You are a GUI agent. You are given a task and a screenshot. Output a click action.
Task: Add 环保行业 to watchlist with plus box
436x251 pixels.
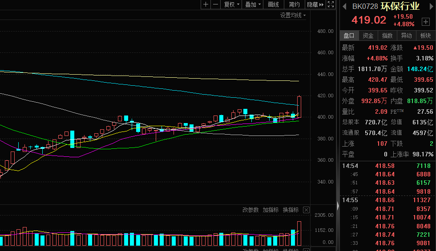(425, 21)
